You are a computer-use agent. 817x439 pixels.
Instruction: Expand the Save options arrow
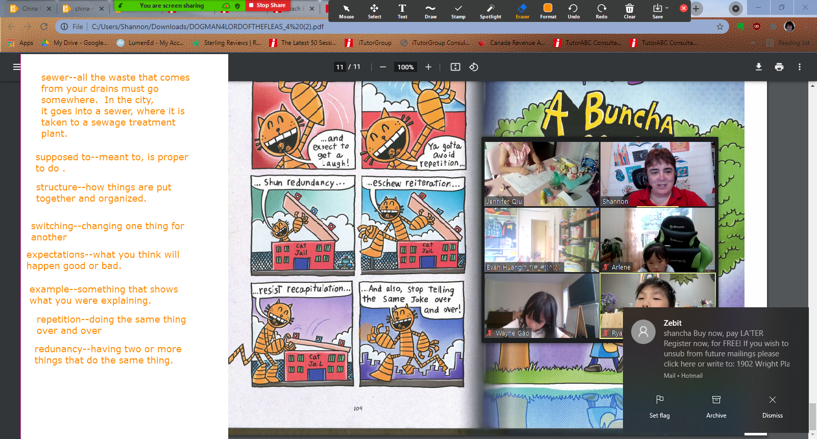pyautogui.click(x=667, y=8)
